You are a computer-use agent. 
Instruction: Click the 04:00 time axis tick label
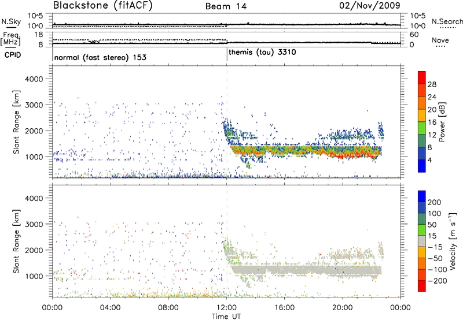click(x=111, y=308)
